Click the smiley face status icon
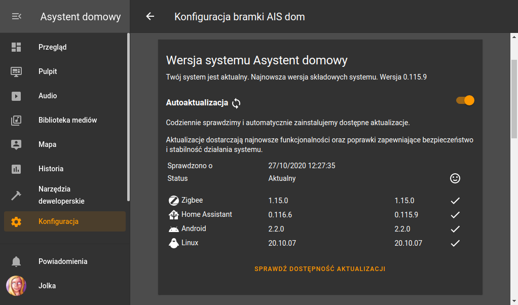The width and height of the screenshot is (518, 305). (x=455, y=178)
